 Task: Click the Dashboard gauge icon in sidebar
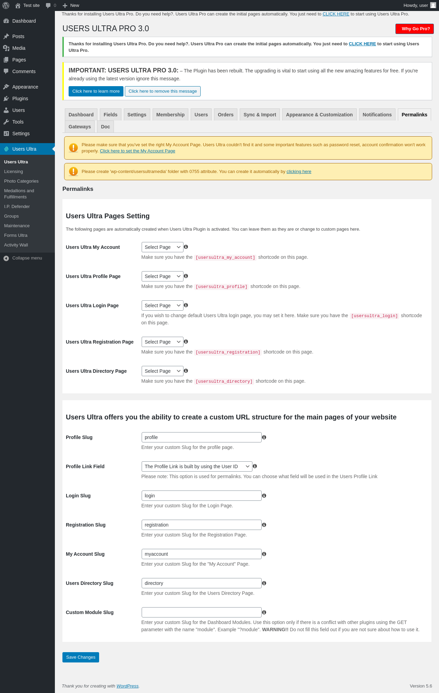click(6, 21)
